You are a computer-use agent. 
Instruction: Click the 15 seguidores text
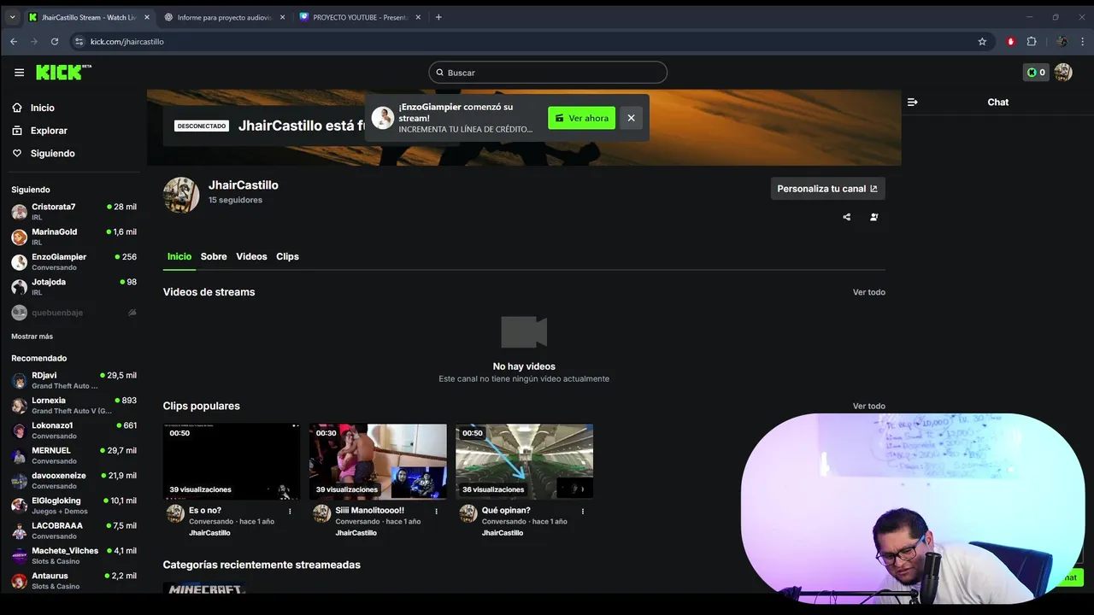pos(235,200)
